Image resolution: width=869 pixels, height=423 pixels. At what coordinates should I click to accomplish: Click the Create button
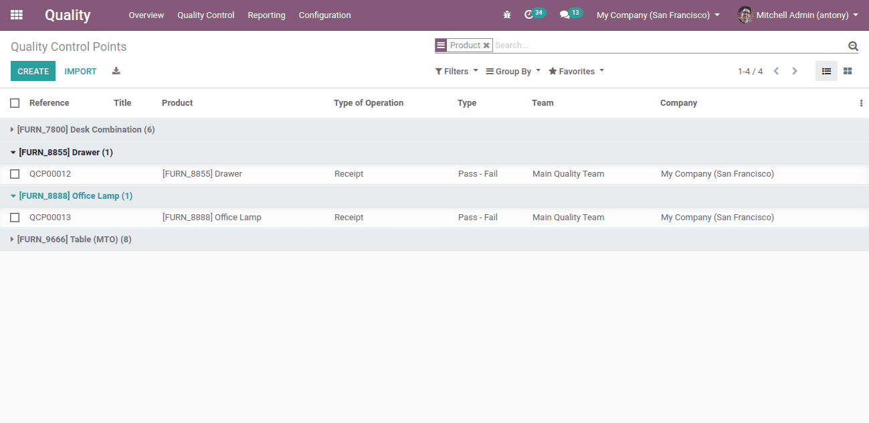tap(33, 71)
